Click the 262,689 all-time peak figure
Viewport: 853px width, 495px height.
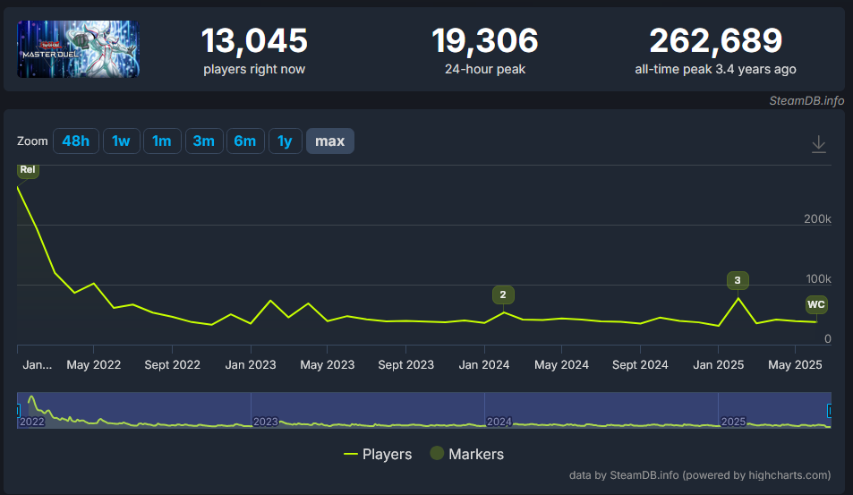pyautogui.click(x=715, y=41)
